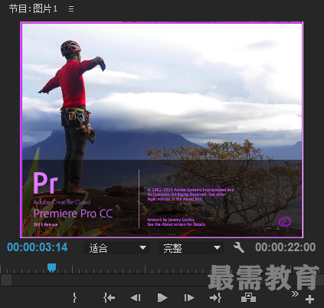Go to In point button
This screenshot has width=324, height=308.
(110, 298)
